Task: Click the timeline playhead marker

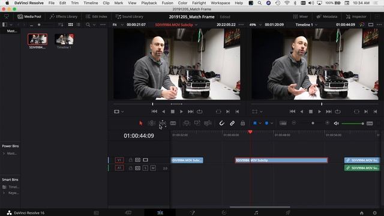Action: point(250,132)
